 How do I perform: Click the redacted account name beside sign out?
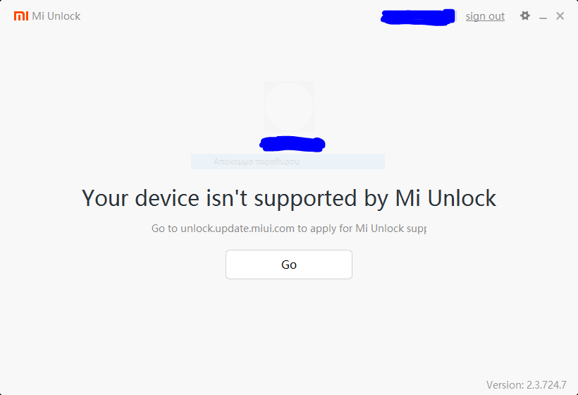coord(418,18)
